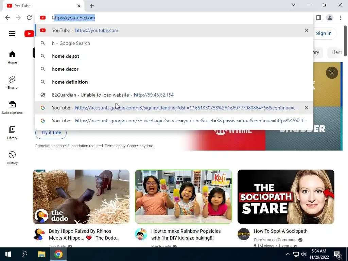Go to YouTube Home in sidebar
This screenshot has width=348, height=261.
point(12,57)
